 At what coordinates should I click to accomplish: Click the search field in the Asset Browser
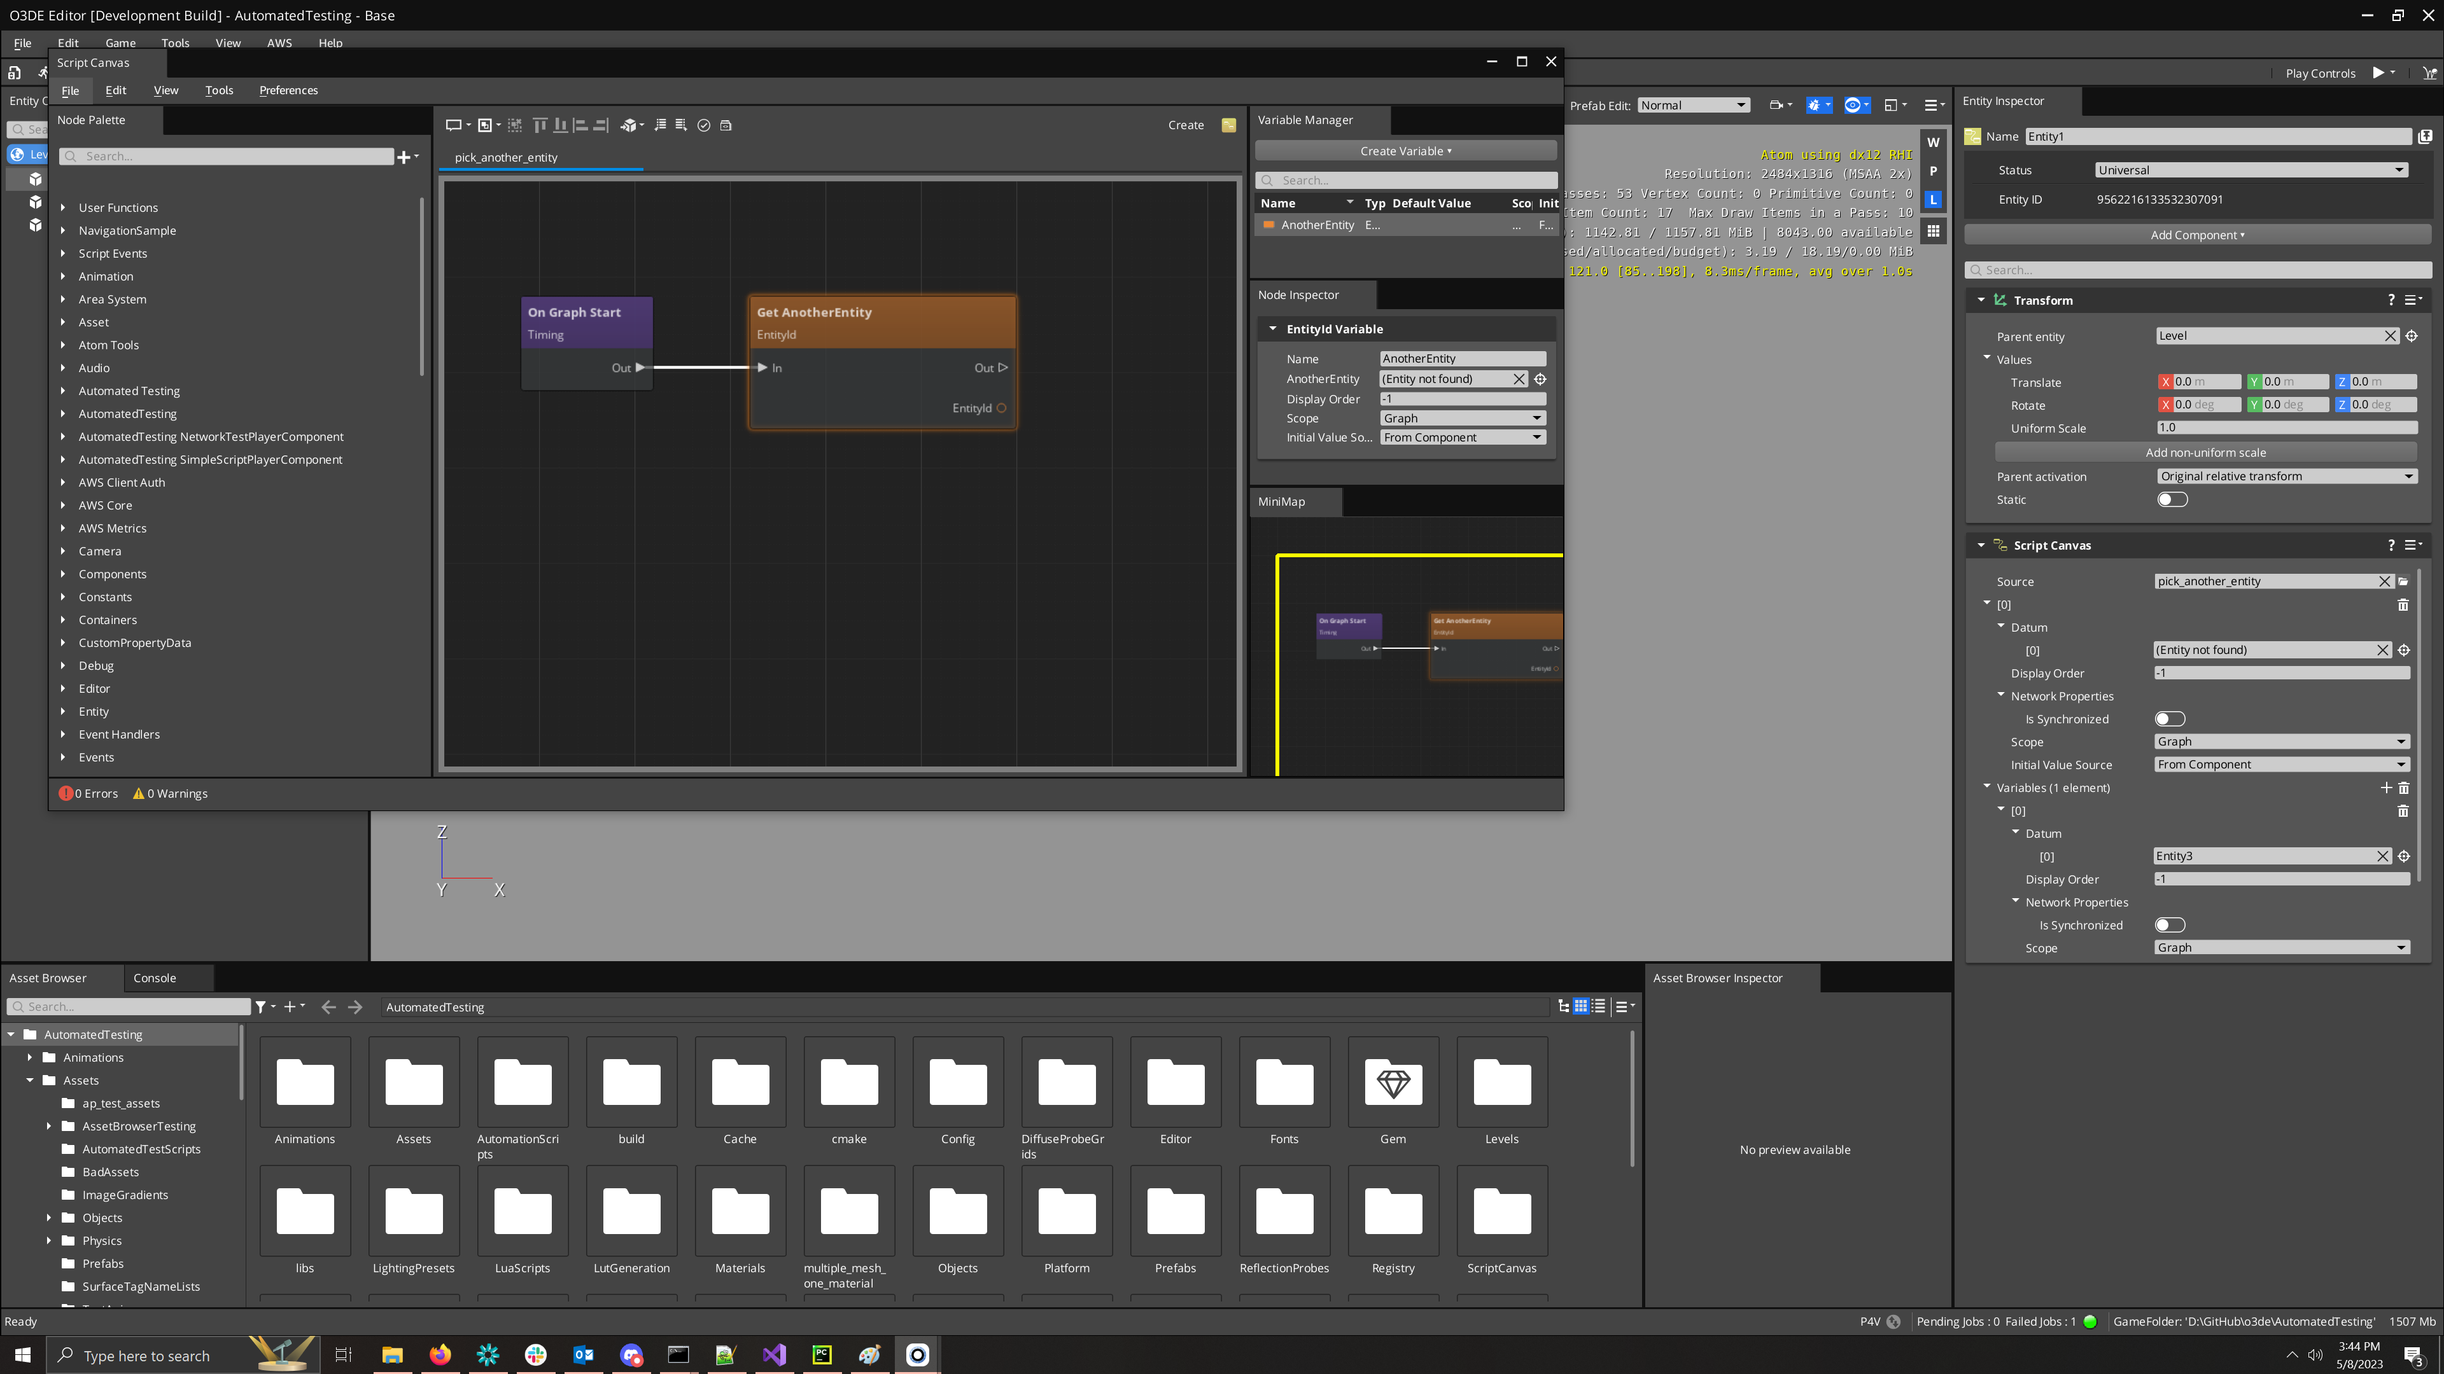128,1005
